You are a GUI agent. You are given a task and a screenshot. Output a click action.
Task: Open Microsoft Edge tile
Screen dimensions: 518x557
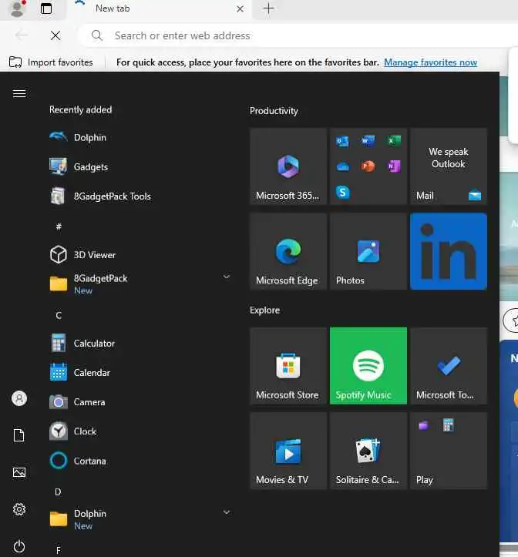pos(288,251)
